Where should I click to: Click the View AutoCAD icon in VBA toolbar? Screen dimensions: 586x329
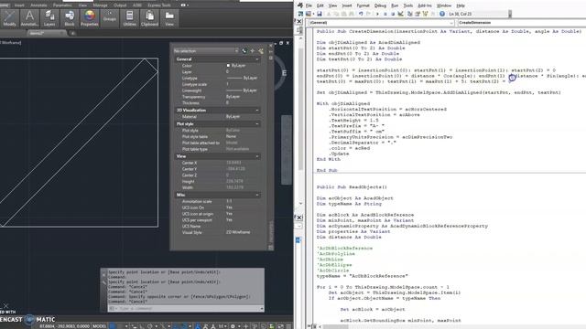tap(301, 14)
